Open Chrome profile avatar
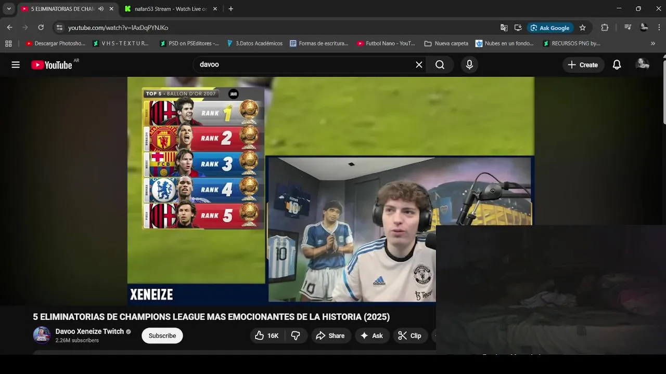666x374 pixels. tap(644, 28)
